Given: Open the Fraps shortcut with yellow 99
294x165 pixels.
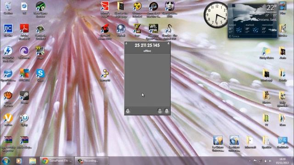Looking at the screenshot, I should (40, 52).
